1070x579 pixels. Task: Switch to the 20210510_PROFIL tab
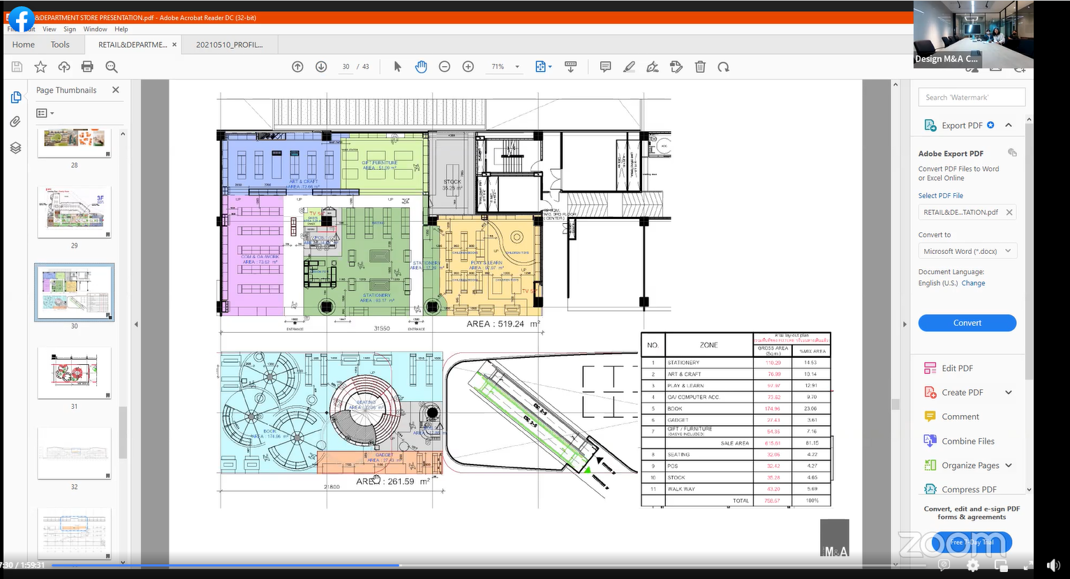[230, 45]
